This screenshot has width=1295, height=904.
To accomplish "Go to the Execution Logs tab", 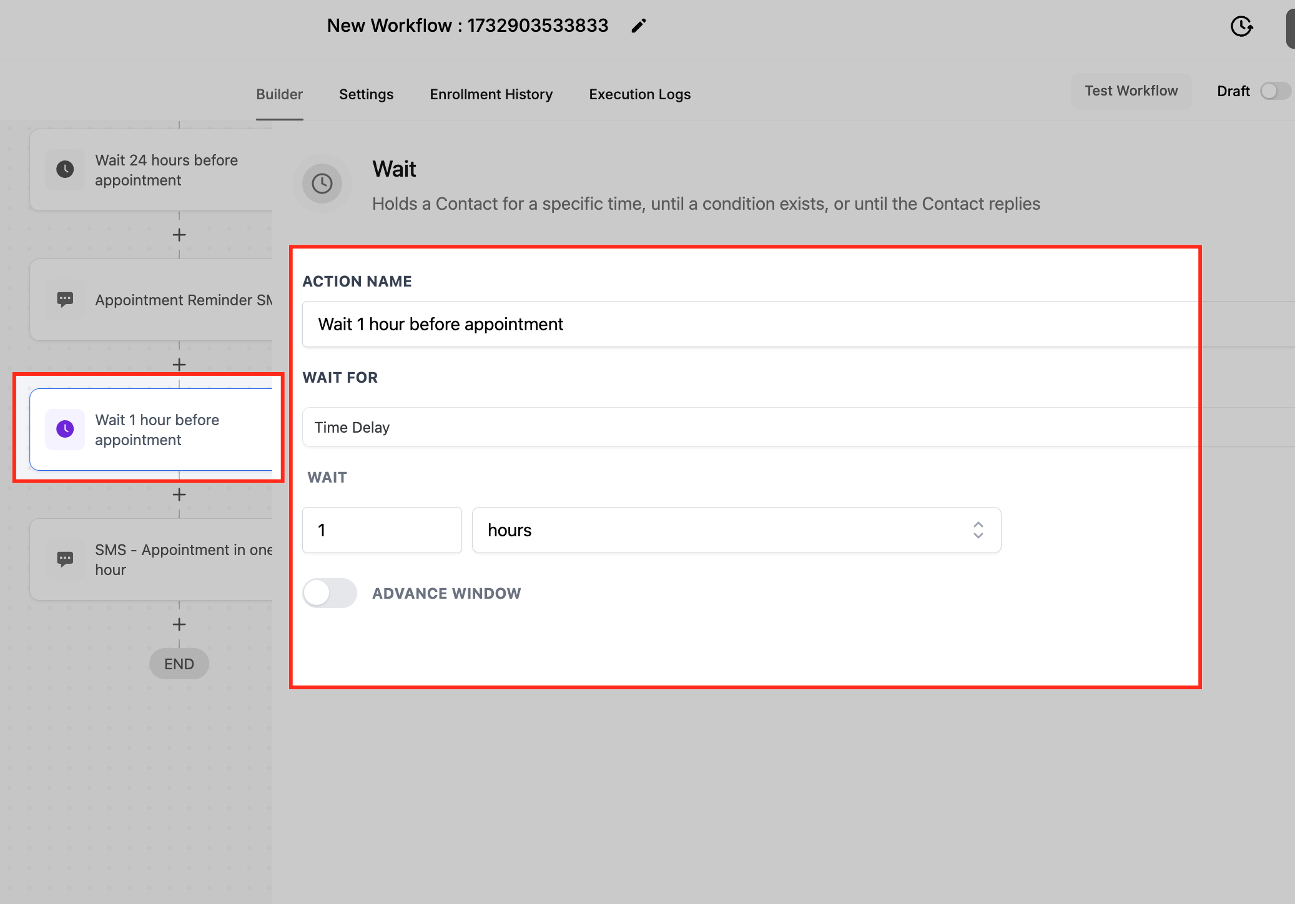I will pos(639,94).
